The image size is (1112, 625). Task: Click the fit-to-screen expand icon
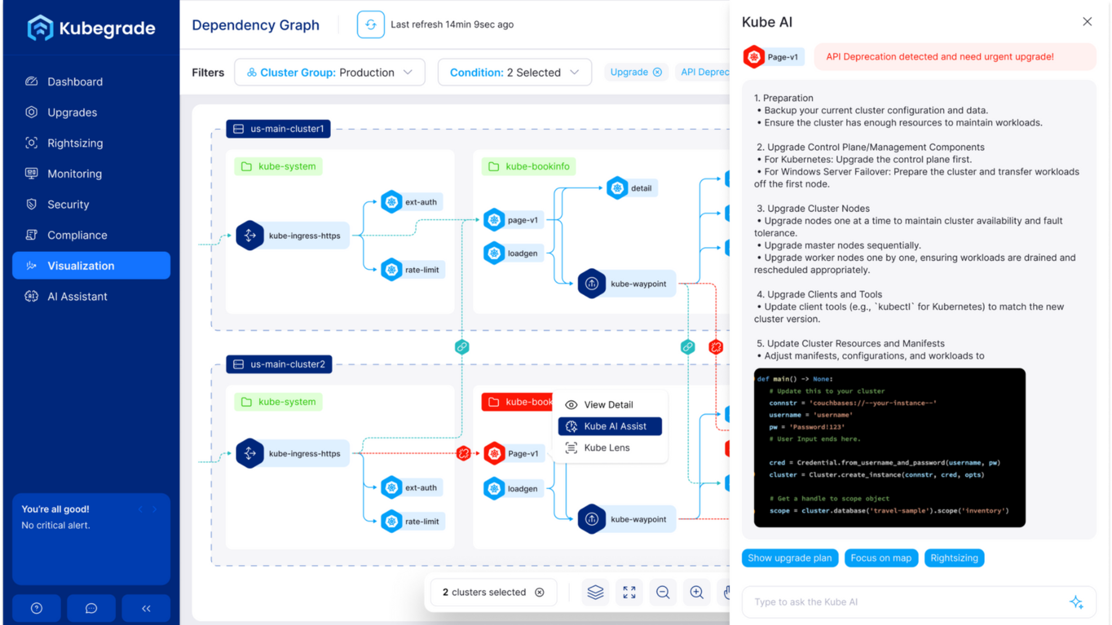(629, 592)
